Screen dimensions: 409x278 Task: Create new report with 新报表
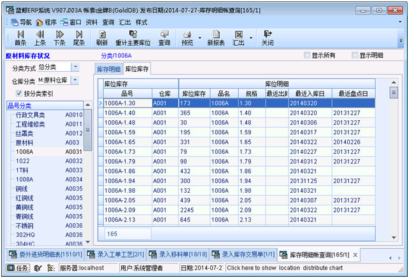point(216,38)
